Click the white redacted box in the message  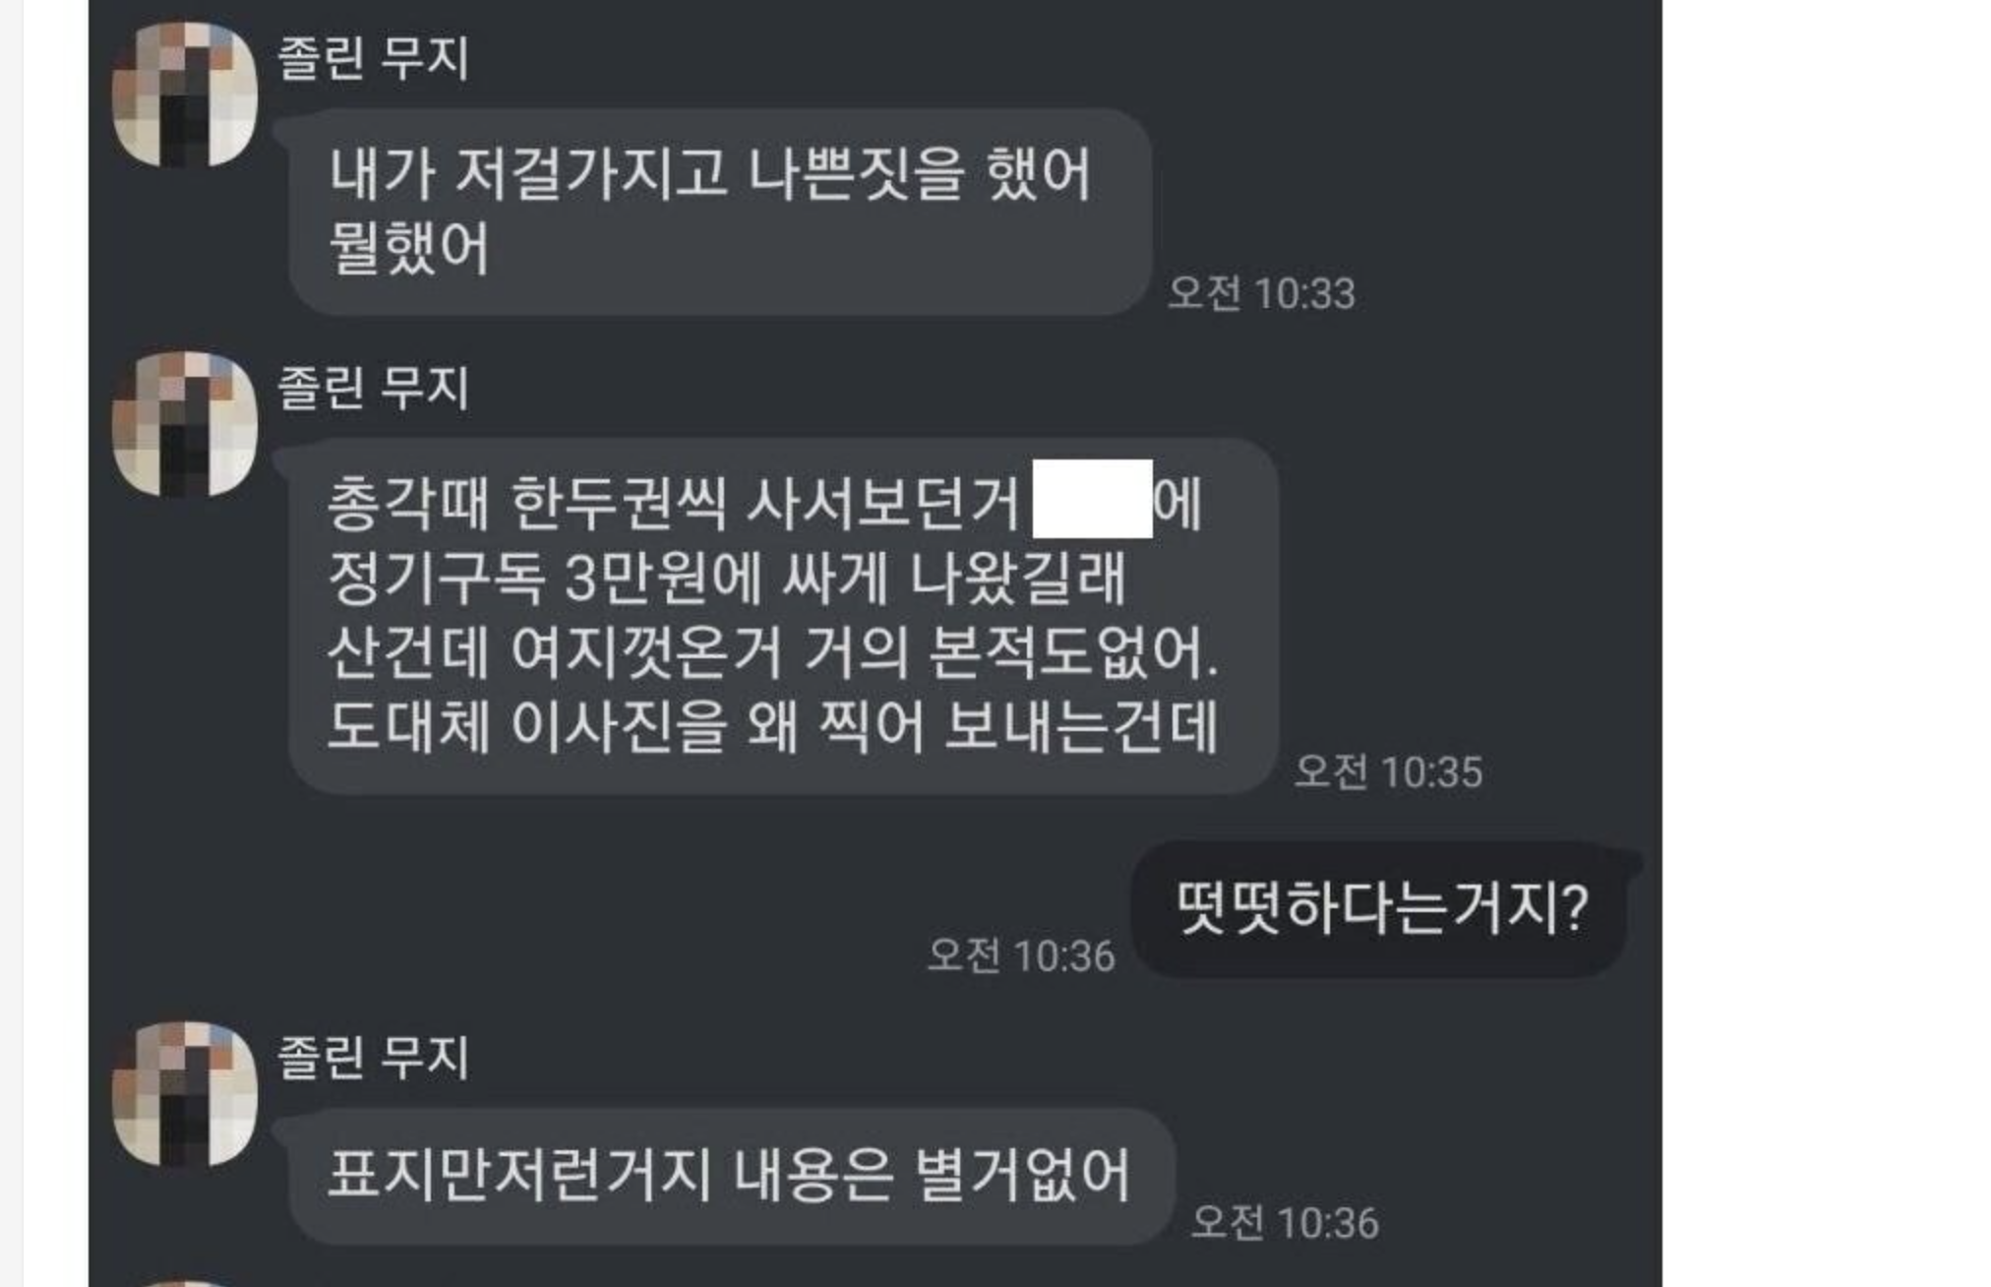(x=1092, y=499)
